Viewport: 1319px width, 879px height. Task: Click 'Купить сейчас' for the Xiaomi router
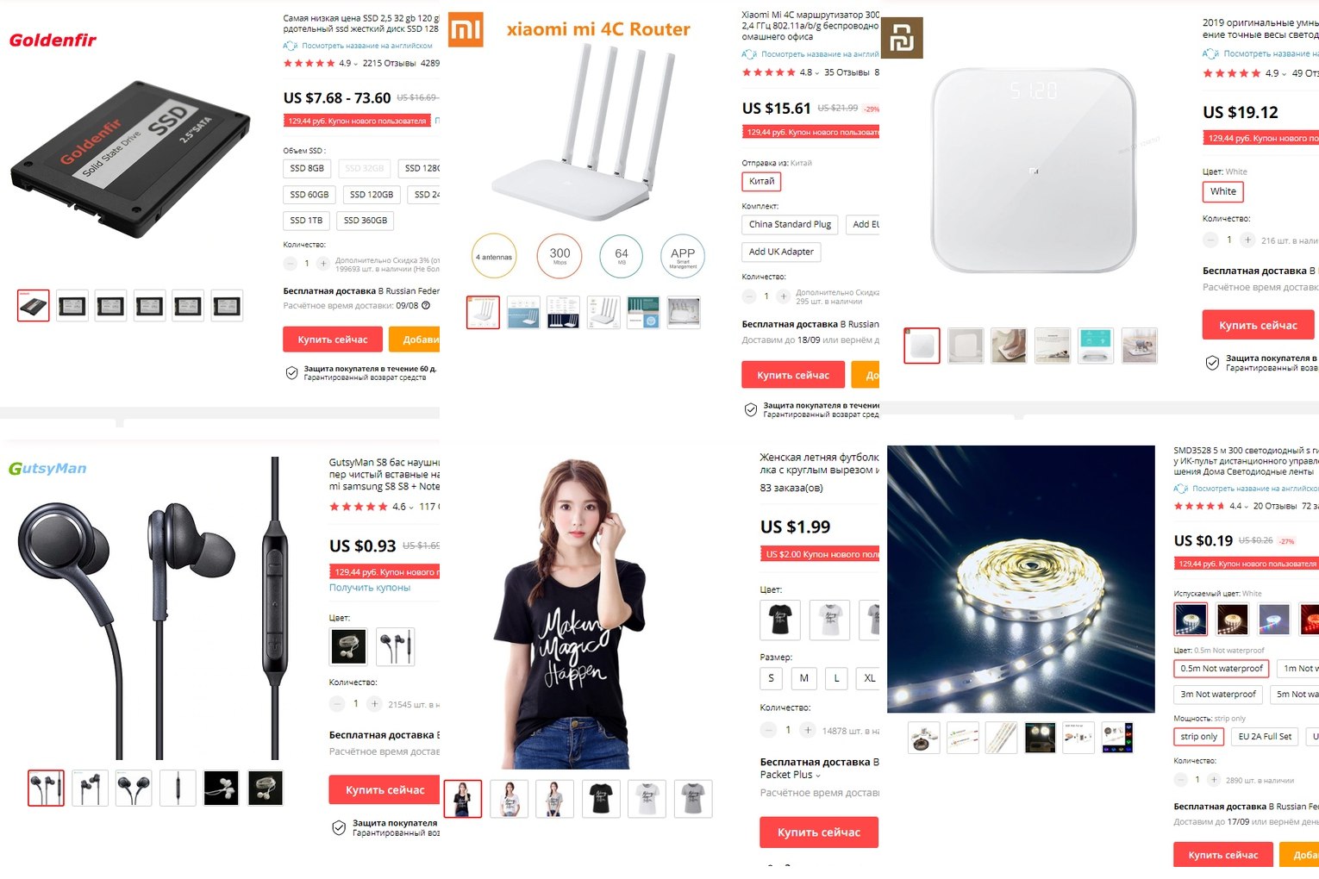click(793, 375)
